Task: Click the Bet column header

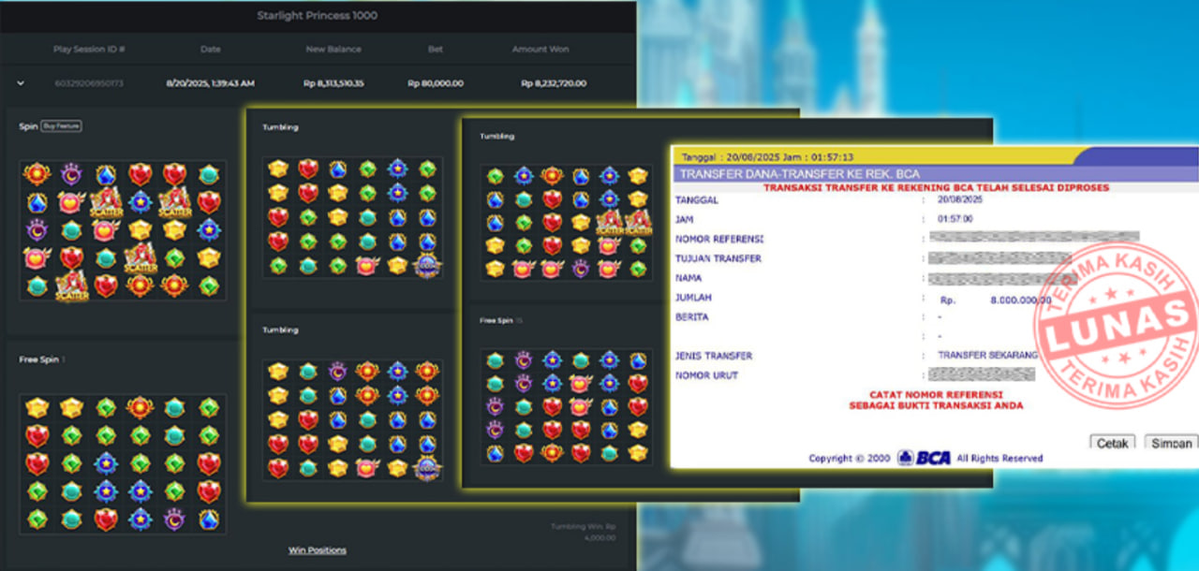Action: point(436,49)
